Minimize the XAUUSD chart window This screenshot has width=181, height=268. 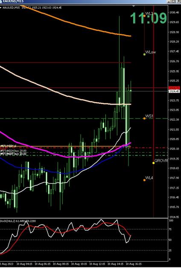pyautogui.click(x=169, y=1)
